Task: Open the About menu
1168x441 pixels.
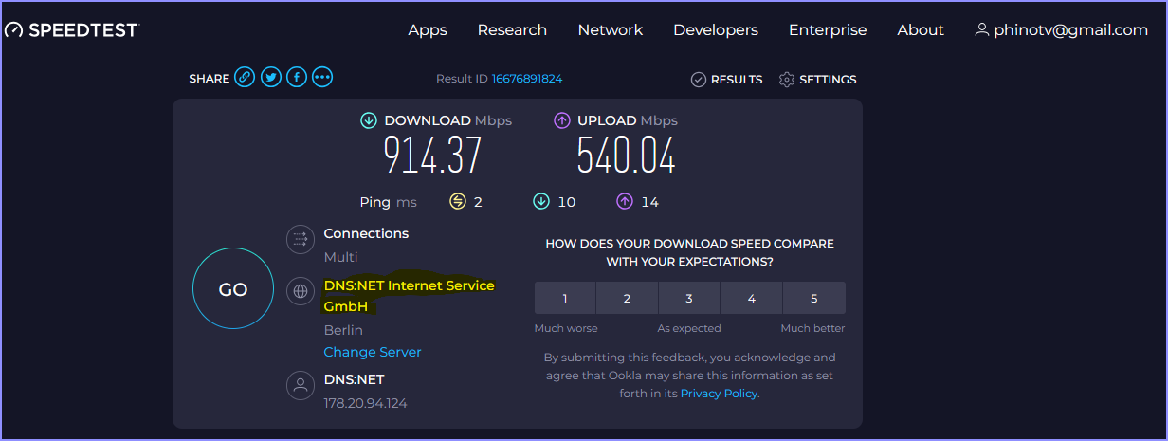Action: 921,30
